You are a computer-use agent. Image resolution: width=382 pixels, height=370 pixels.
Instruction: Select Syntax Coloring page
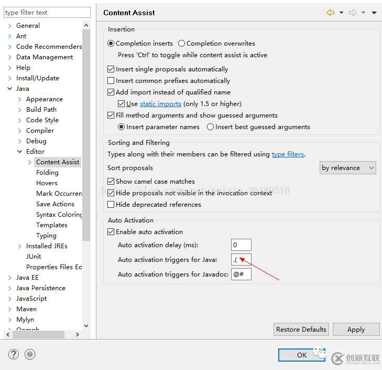click(59, 215)
